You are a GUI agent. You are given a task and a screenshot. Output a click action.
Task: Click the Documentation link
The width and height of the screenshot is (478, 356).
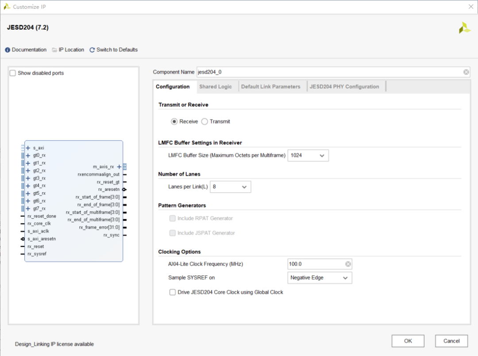[29, 50]
